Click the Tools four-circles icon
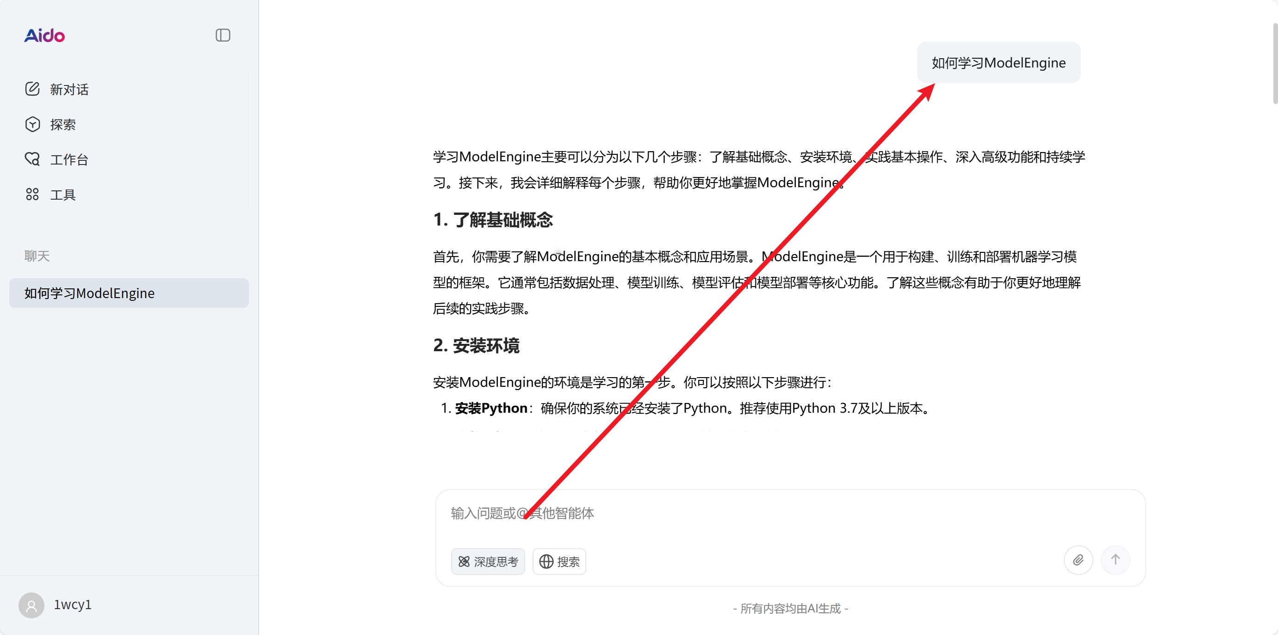The height and width of the screenshot is (635, 1278). pos(32,194)
